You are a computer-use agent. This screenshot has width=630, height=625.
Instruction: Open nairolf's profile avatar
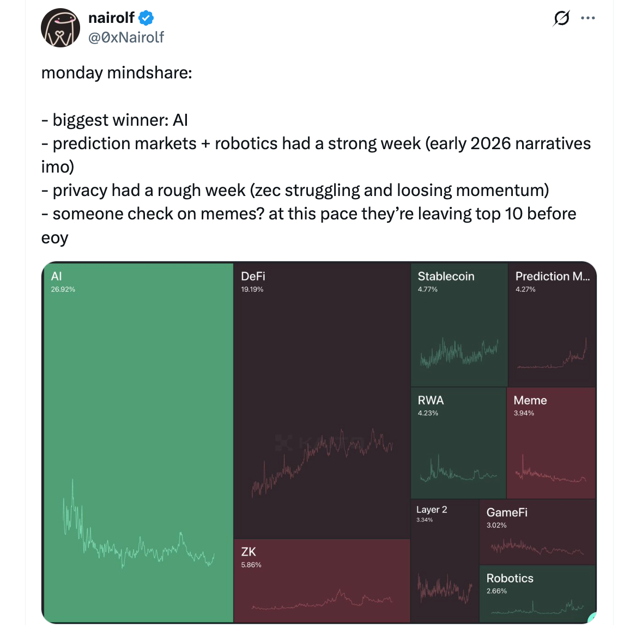(60, 28)
